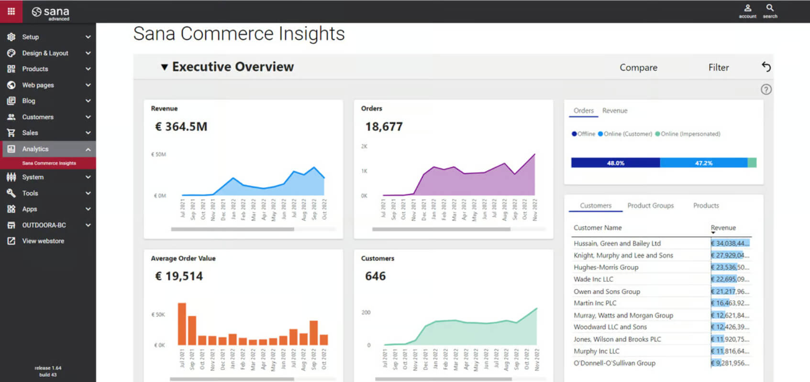Viewport: 810px width, 382px height.
Task: Toggle the Online (Impersonated) legend item
Action: pos(688,134)
